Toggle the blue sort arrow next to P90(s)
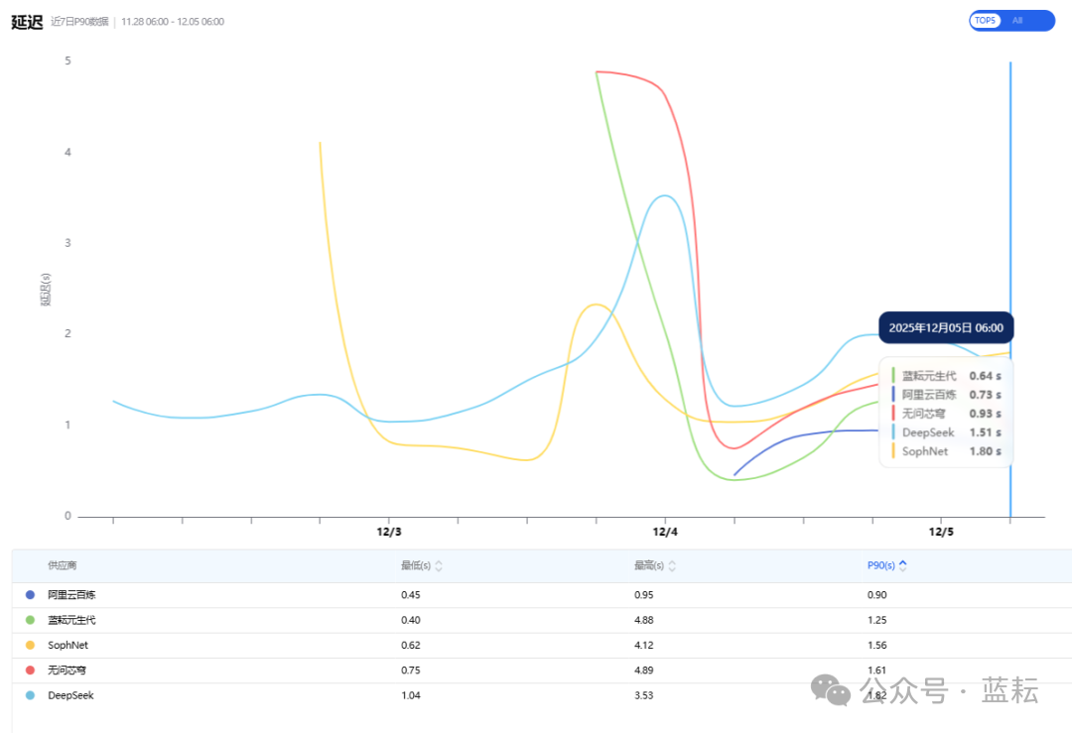Image resolution: width=1072 pixels, height=733 pixels. click(902, 565)
